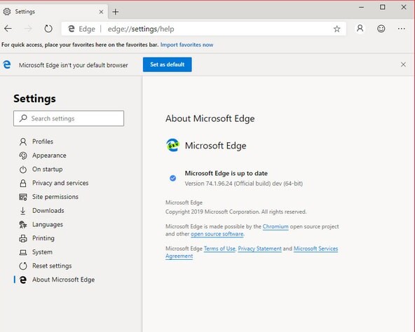Dismiss the default browser notification bar
Image resolution: width=415 pixels, height=332 pixels.
click(403, 64)
